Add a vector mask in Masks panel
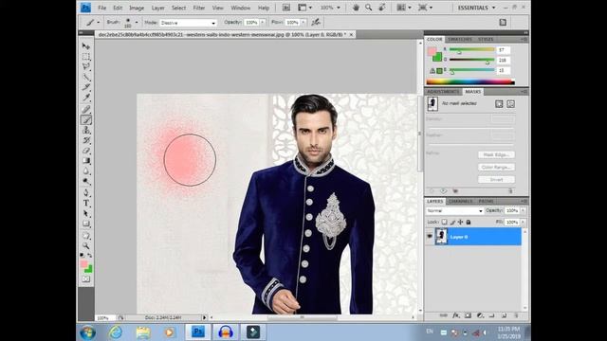The height and width of the screenshot is (341, 607). pos(510,103)
